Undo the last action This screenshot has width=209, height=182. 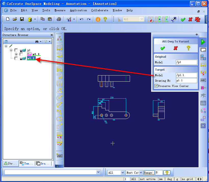point(82,19)
